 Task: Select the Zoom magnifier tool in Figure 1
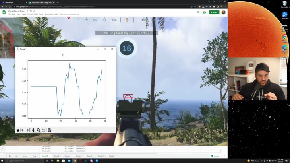click(x=39, y=130)
